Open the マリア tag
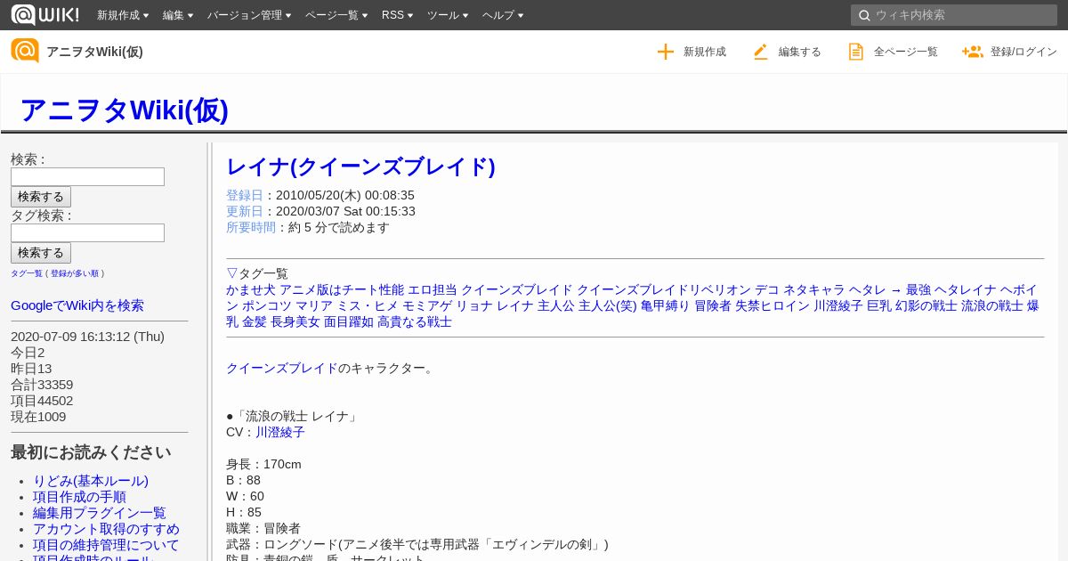The image size is (1068, 561). coord(314,305)
